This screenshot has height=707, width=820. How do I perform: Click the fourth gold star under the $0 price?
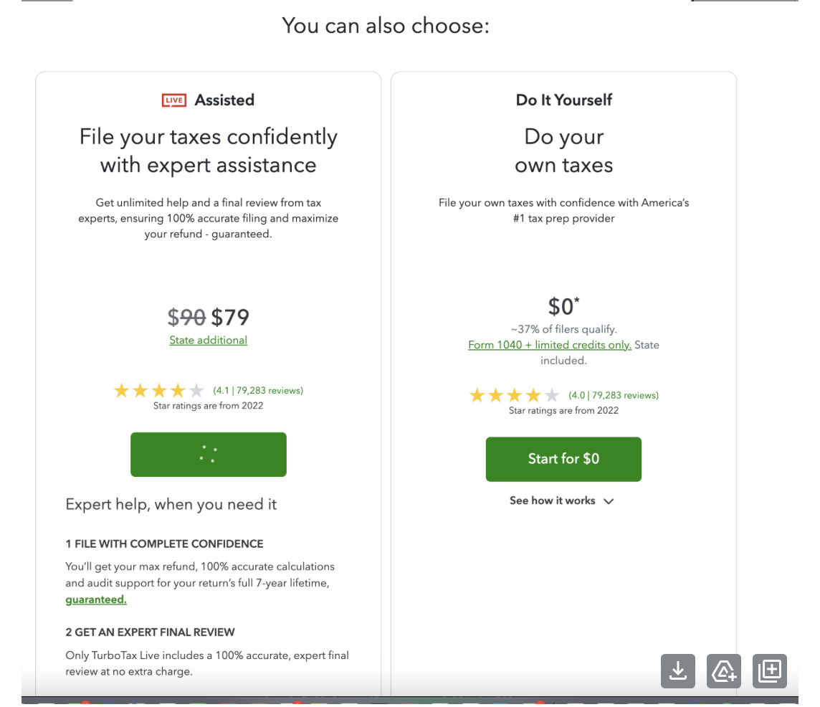533,394
